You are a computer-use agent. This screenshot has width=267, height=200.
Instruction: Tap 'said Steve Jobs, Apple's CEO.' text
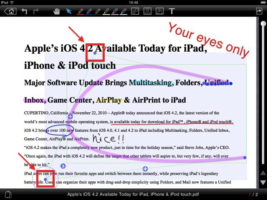tap(203, 147)
